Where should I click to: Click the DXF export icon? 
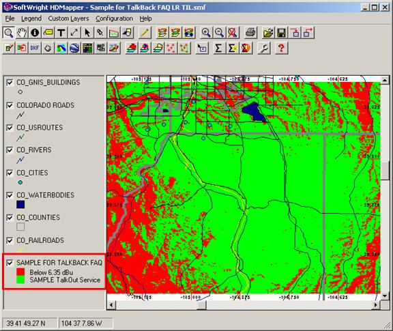click(35, 48)
